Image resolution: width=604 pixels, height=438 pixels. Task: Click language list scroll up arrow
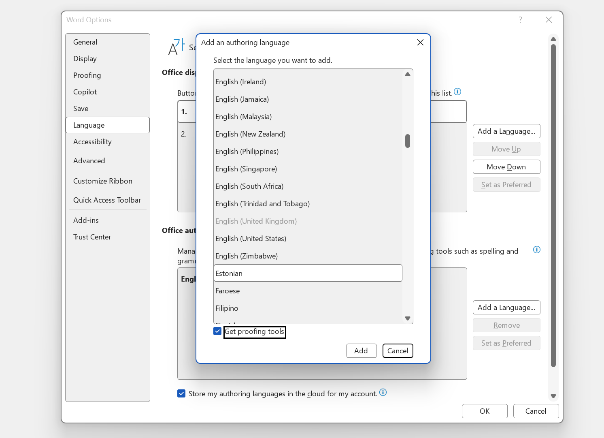pos(408,75)
